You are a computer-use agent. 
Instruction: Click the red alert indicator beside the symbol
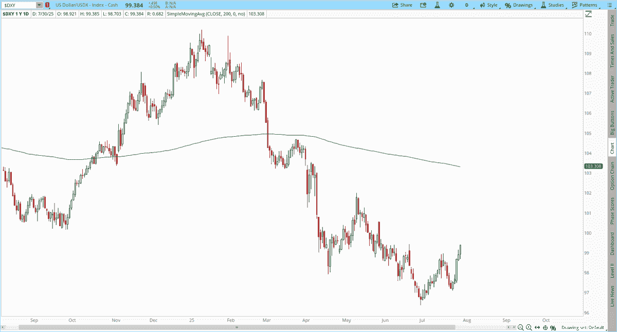[x=47, y=5]
